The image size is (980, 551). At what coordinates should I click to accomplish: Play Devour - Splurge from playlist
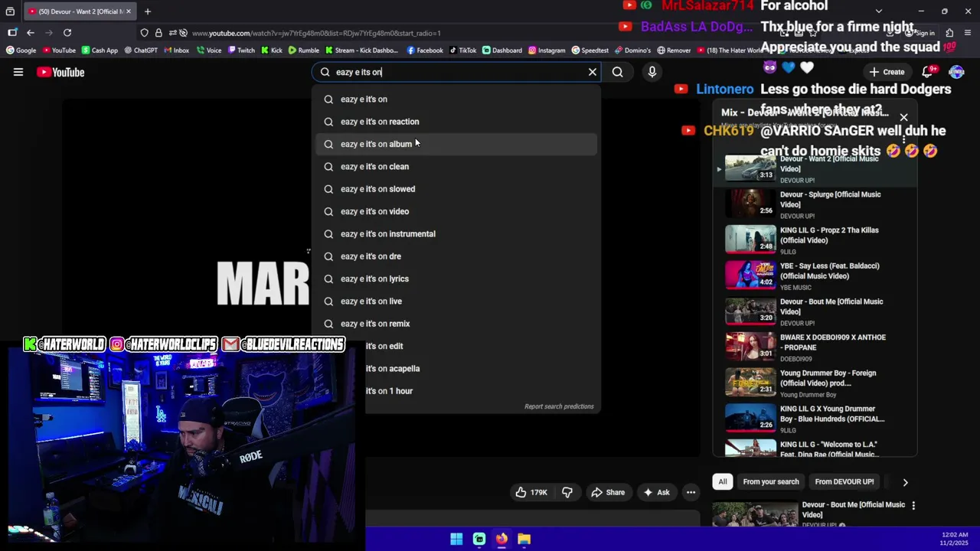815,204
